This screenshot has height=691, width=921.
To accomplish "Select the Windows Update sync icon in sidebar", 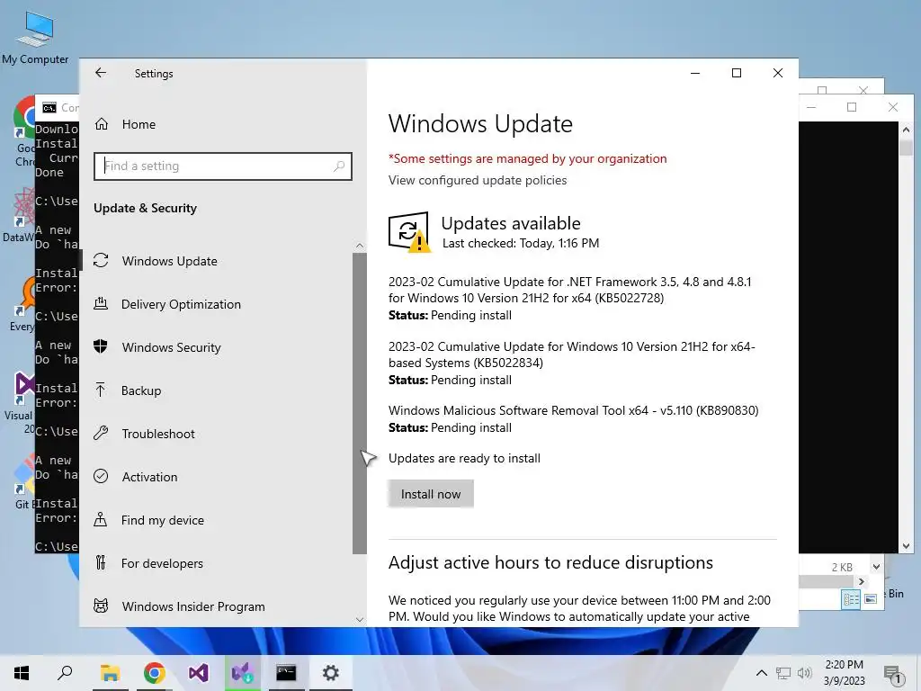I will [101, 260].
